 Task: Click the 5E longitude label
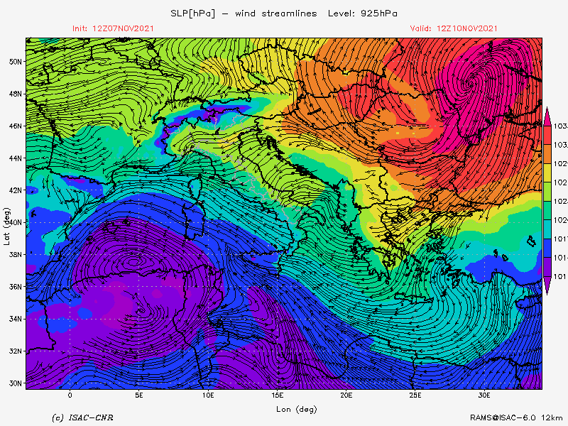(x=138, y=395)
